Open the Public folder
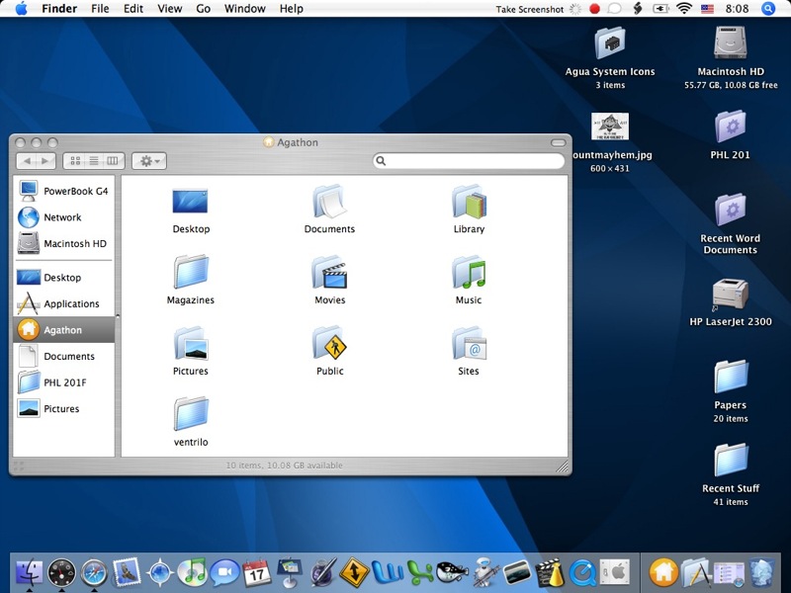This screenshot has height=593, width=791. click(329, 343)
